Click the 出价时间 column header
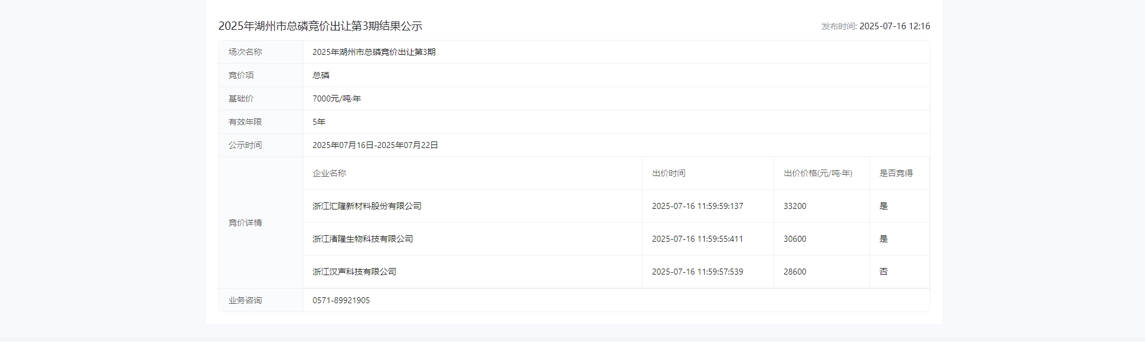Viewport: 1145px width, 342px height. pos(669,173)
